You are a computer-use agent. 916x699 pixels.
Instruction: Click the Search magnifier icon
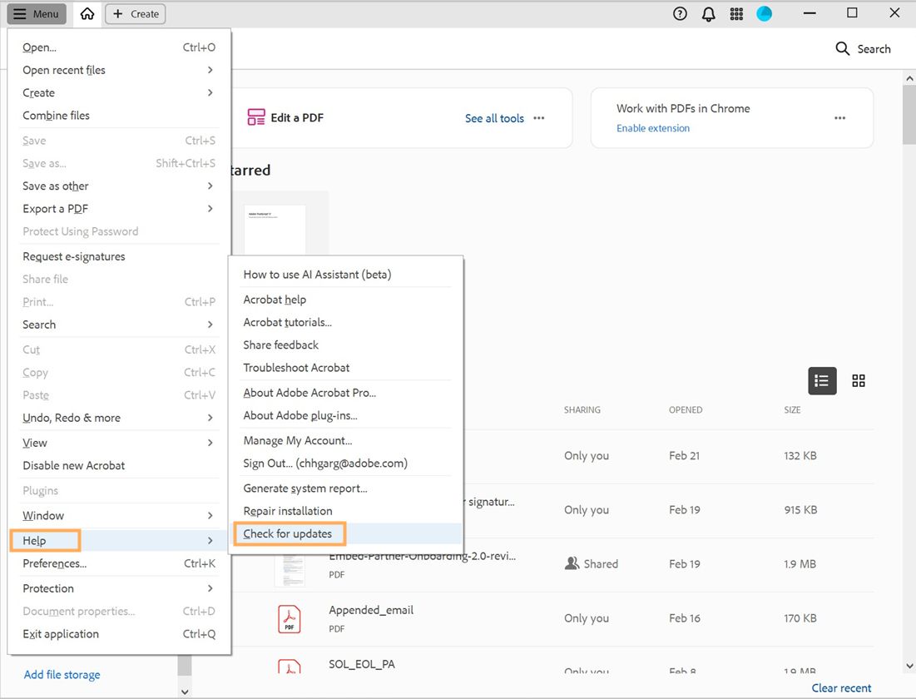point(843,48)
